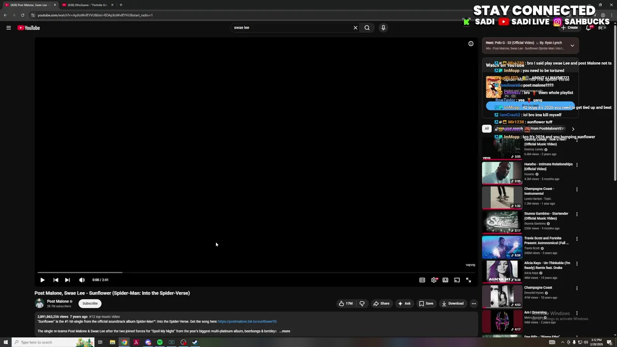The height and width of the screenshot is (347, 617).
Task: Click the magnifier search button
Action: click(x=367, y=28)
